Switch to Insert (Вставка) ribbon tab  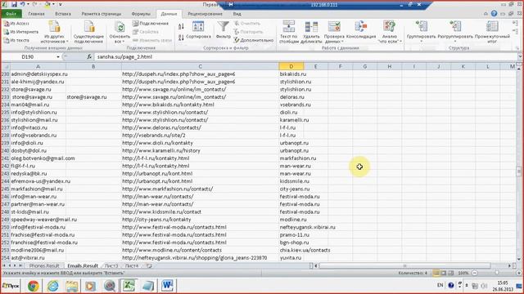pyautogui.click(x=63, y=14)
